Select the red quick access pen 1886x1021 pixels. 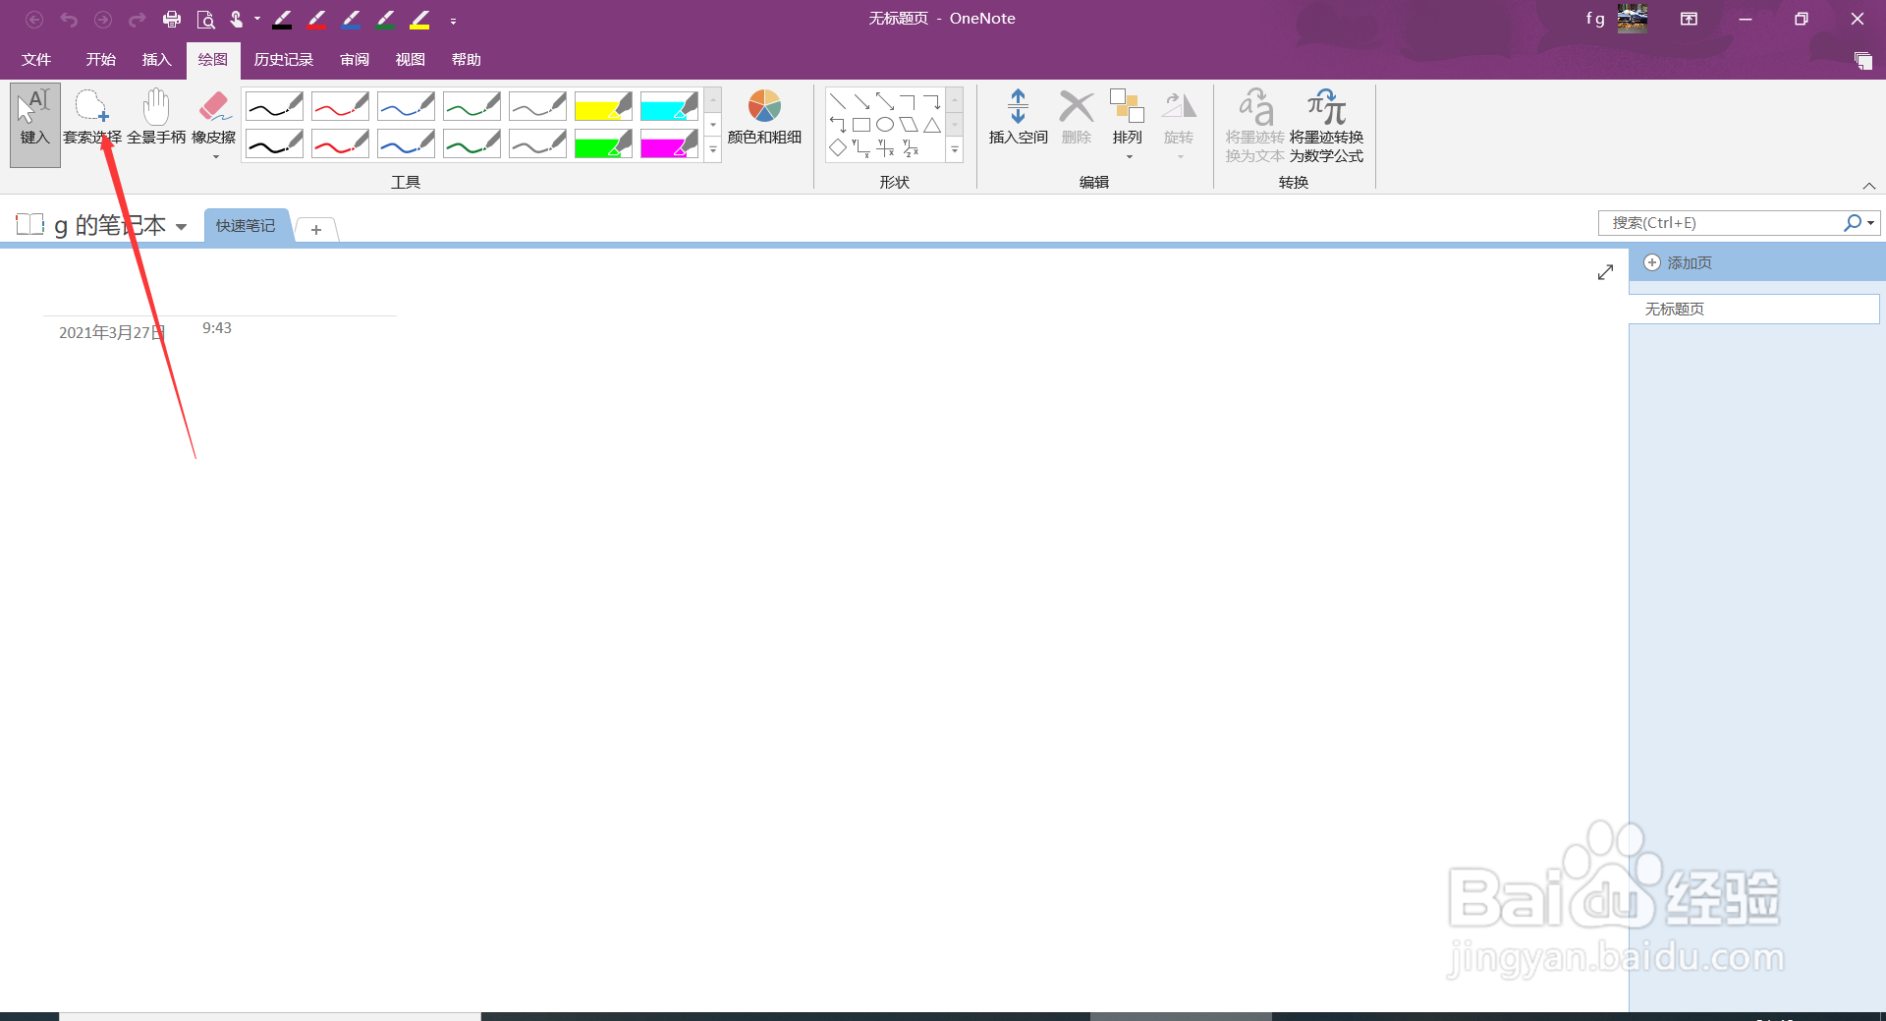316,19
